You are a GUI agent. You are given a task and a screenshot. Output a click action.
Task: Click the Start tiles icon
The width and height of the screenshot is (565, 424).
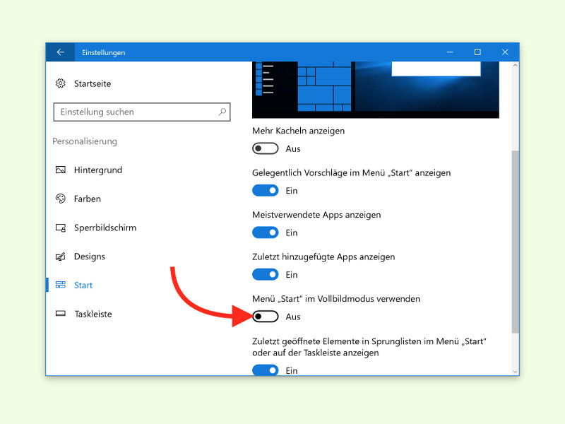(61, 285)
